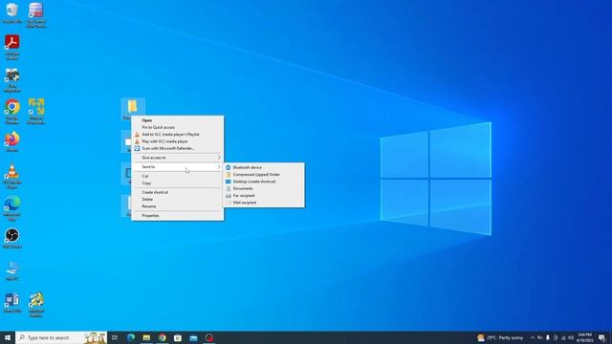This screenshot has height=344, width=612.
Task: Click the Windows Start button
Action: tap(8, 337)
